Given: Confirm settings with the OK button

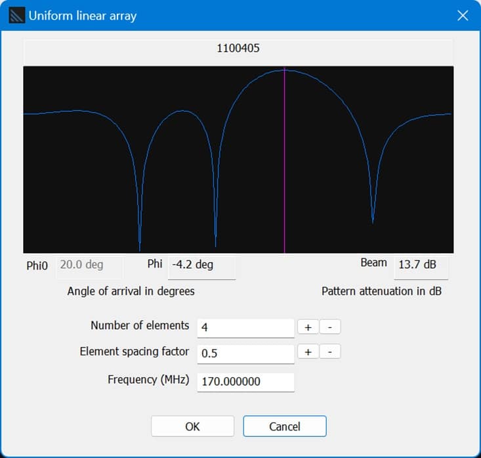Looking at the screenshot, I should [x=192, y=426].
